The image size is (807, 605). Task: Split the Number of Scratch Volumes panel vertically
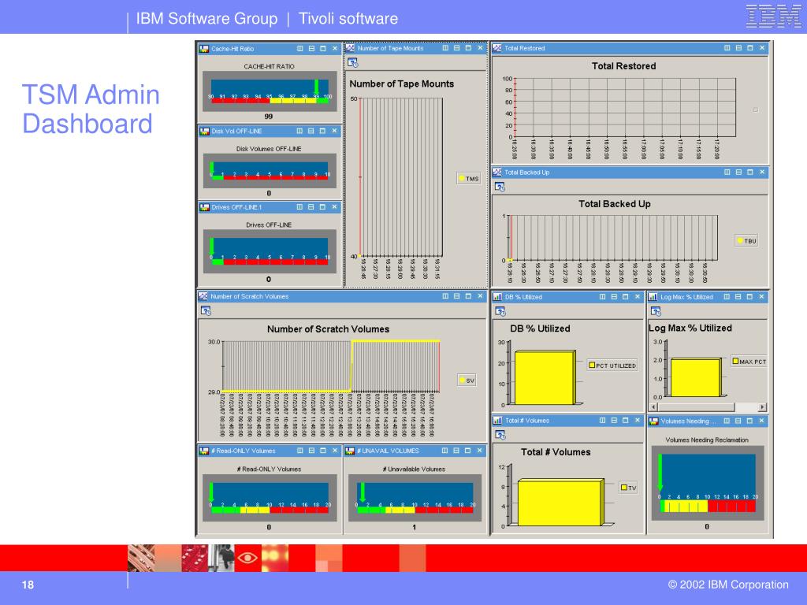click(x=445, y=296)
